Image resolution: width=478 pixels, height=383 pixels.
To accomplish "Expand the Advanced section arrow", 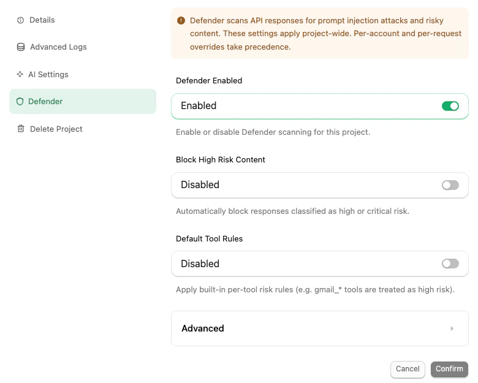I will [452, 328].
